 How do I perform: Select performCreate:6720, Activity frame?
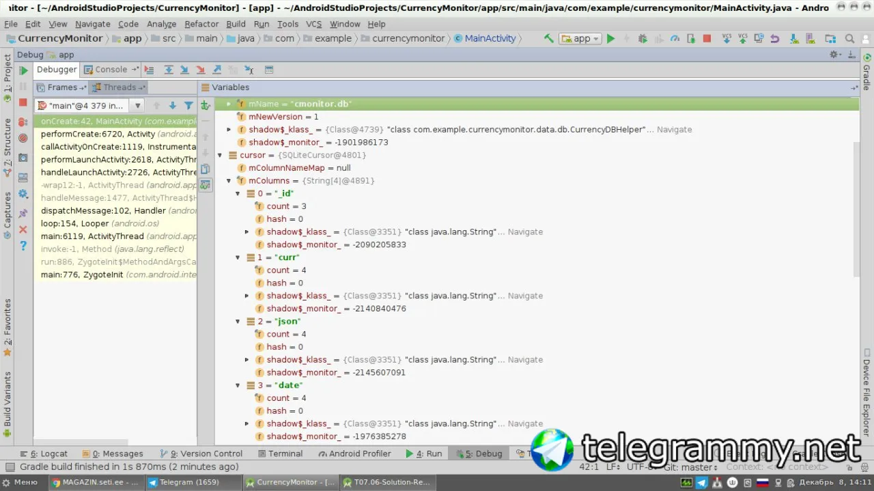pyautogui.click(x=115, y=134)
